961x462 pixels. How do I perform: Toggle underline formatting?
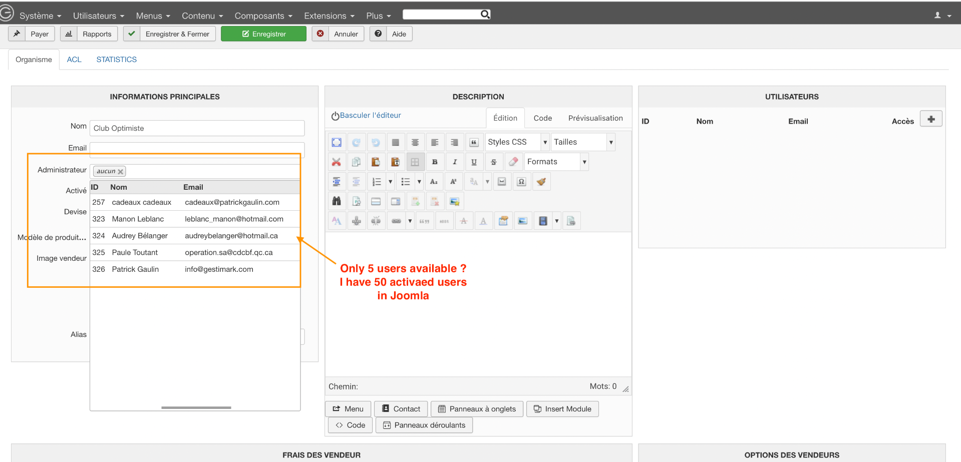[474, 162]
